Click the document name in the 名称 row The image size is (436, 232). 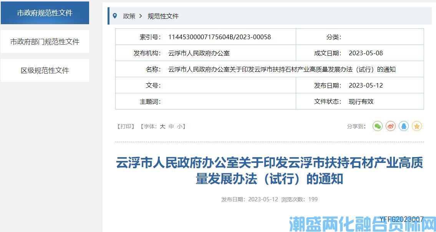coord(282,69)
